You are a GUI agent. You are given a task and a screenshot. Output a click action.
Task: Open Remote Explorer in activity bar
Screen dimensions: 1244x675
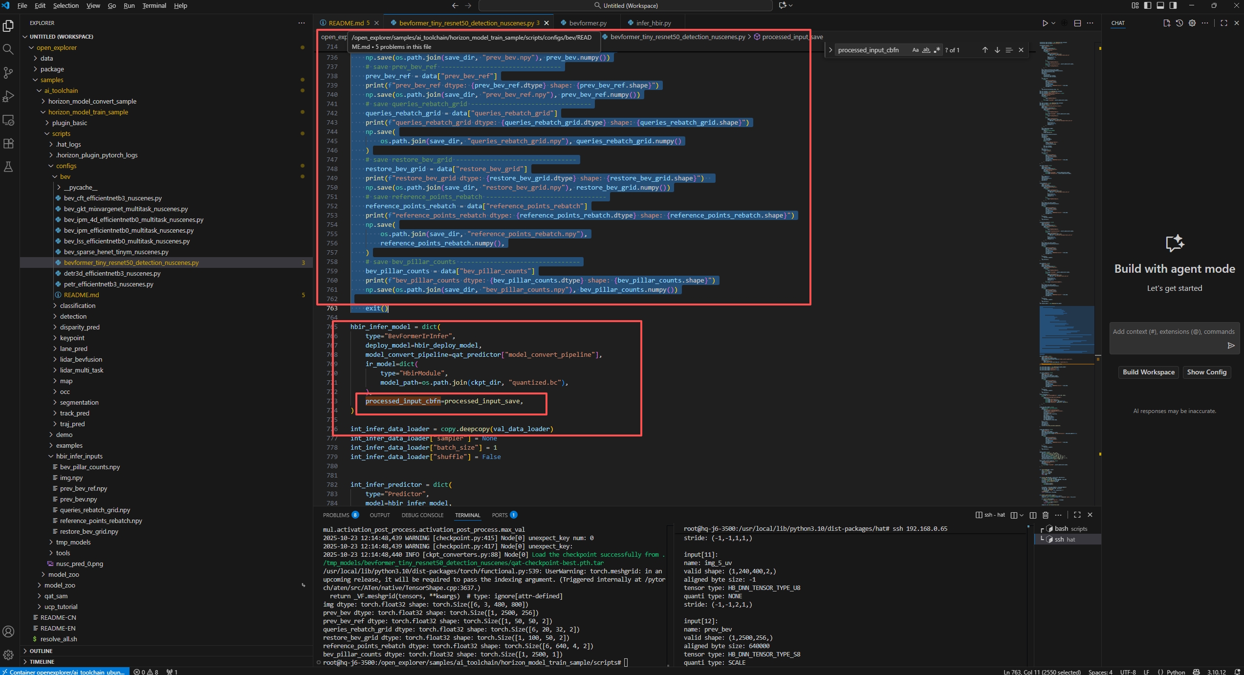click(x=8, y=120)
